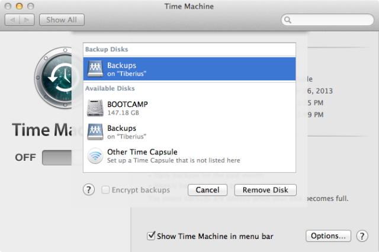Click the Remove Disk button
This screenshot has width=379, height=252.
tap(265, 190)
